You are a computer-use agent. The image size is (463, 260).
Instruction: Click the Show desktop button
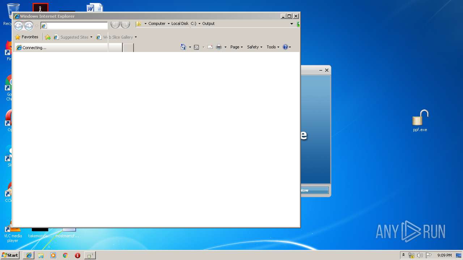[x=459, y=255]
